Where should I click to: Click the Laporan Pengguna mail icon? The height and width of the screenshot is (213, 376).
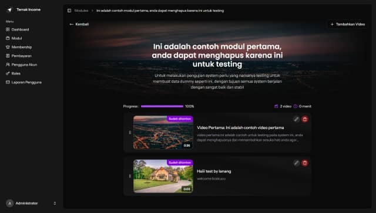(8, 82)
